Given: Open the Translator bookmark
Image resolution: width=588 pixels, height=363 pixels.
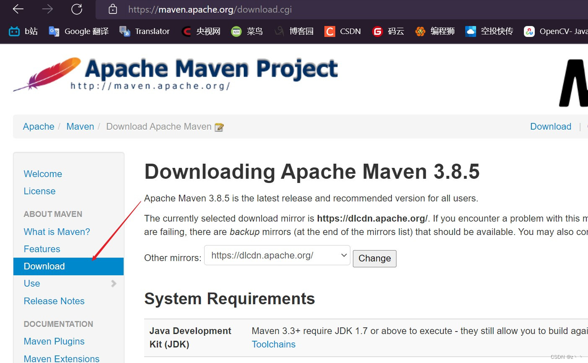Looking at the screenshot, I should (145, 31).
